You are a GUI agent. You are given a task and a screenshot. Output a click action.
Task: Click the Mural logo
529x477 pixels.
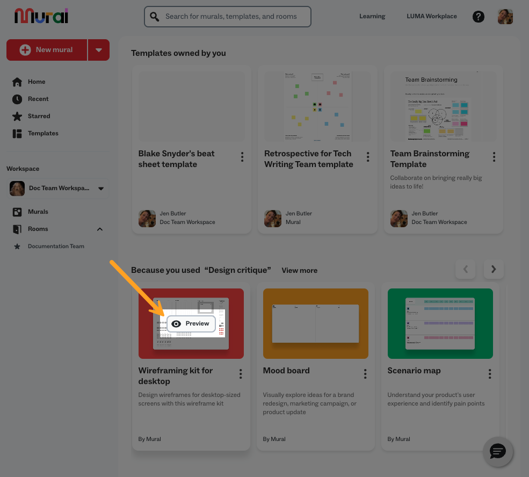coord(41,16)
